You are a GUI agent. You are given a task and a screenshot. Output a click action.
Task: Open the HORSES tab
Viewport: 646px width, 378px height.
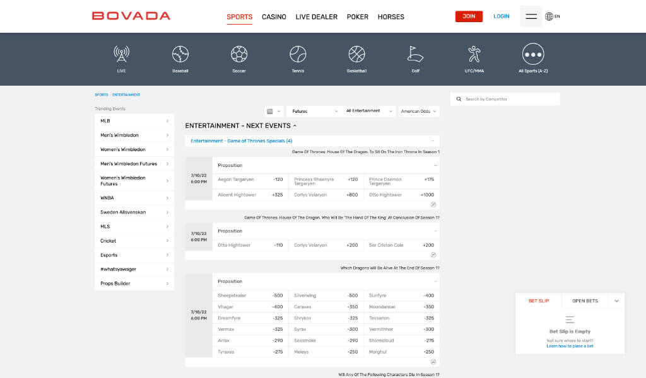point(391,17)
